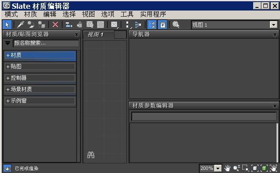Switch to the 视图 1 tab
This screenshot has height=173, width=280.
point(98,35)
